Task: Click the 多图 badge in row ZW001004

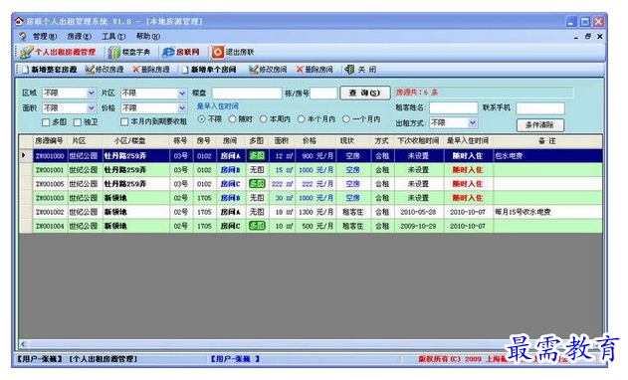Action: 257,226
